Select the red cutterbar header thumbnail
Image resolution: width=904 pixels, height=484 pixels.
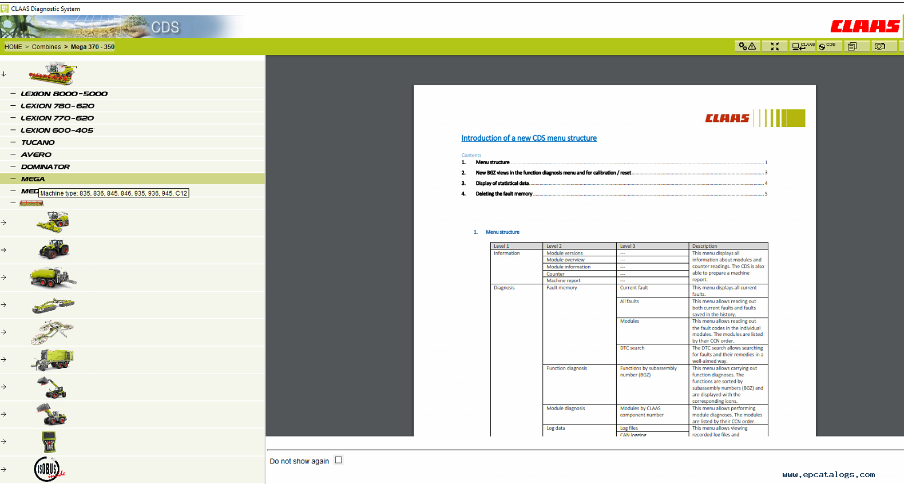click(x=31, y=203)
